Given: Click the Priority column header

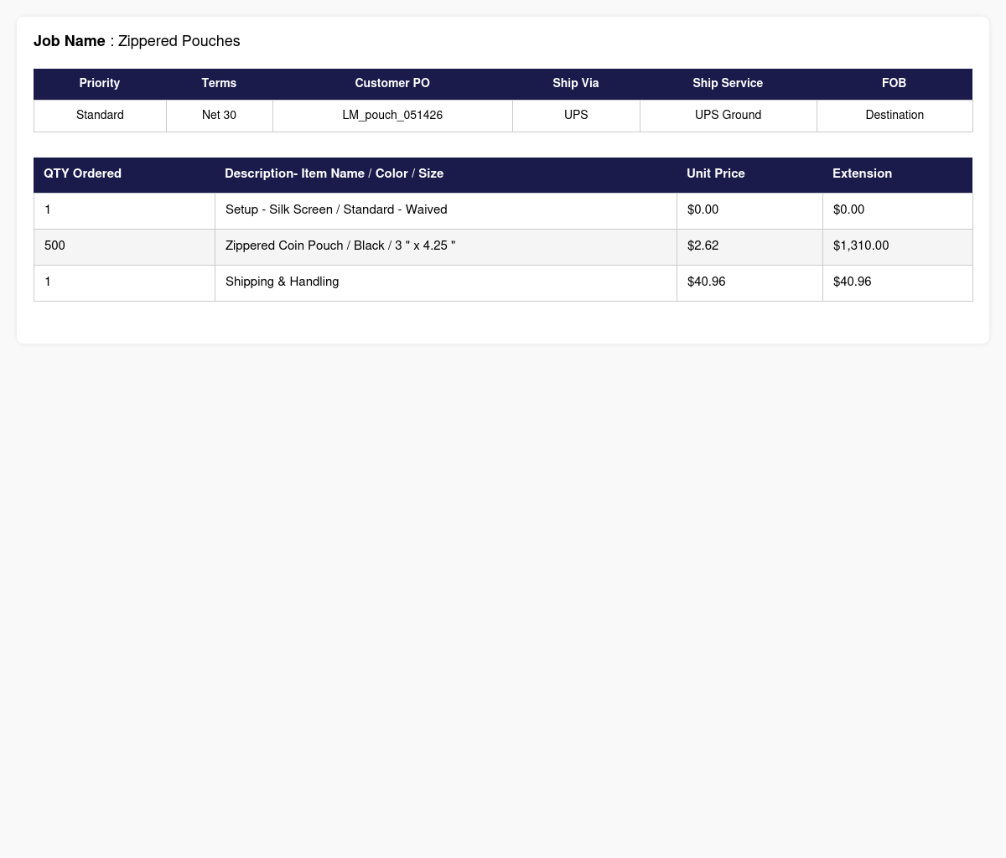Looking at the screenshot, I should 100,84.
